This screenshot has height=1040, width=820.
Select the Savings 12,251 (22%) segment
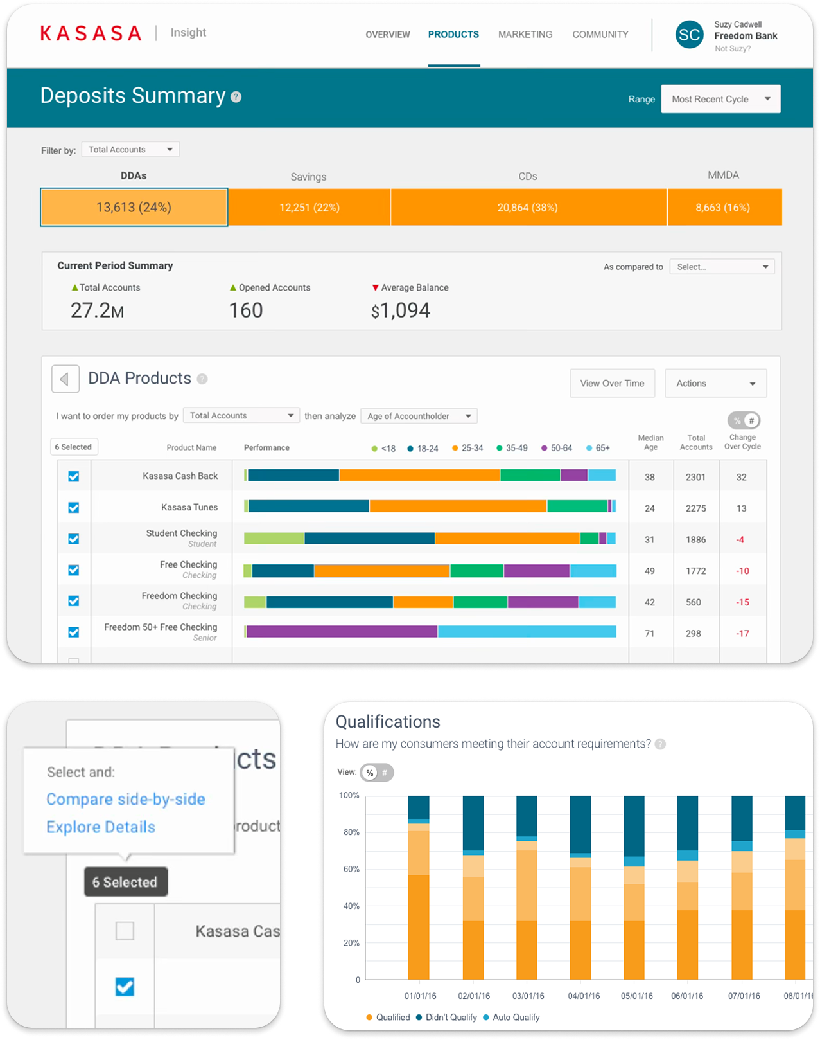point(310,208)
